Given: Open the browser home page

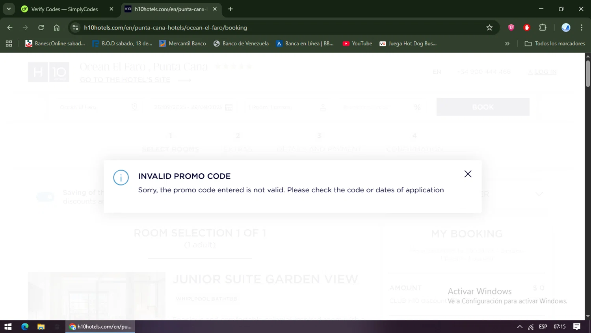Looking at the screenshot, I should pyautogui.click(x=57, y=28).
